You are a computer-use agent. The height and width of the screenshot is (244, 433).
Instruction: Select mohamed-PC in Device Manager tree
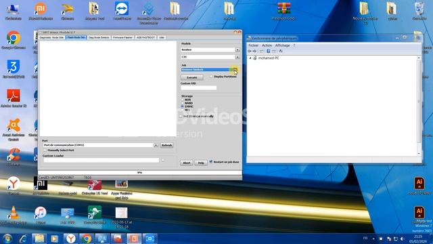[x=269, y=58]
